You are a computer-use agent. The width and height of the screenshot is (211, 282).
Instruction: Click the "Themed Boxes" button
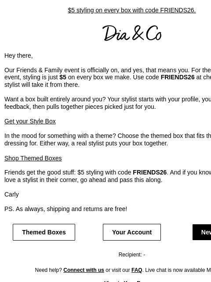pos(44,232)
